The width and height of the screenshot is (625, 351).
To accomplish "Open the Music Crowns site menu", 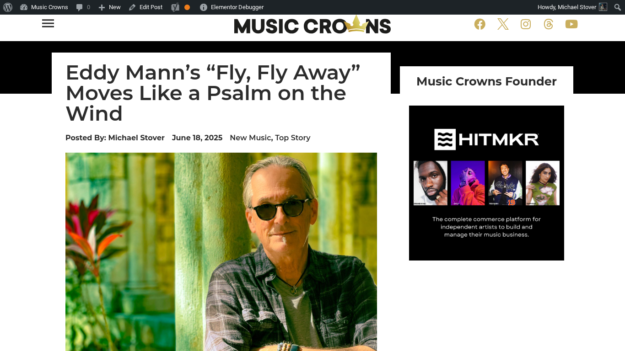I will click(x=44, y=7).
